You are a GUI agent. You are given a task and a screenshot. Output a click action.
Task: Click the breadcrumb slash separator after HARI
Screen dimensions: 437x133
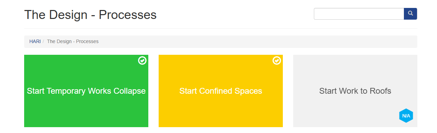pos(43,41)
